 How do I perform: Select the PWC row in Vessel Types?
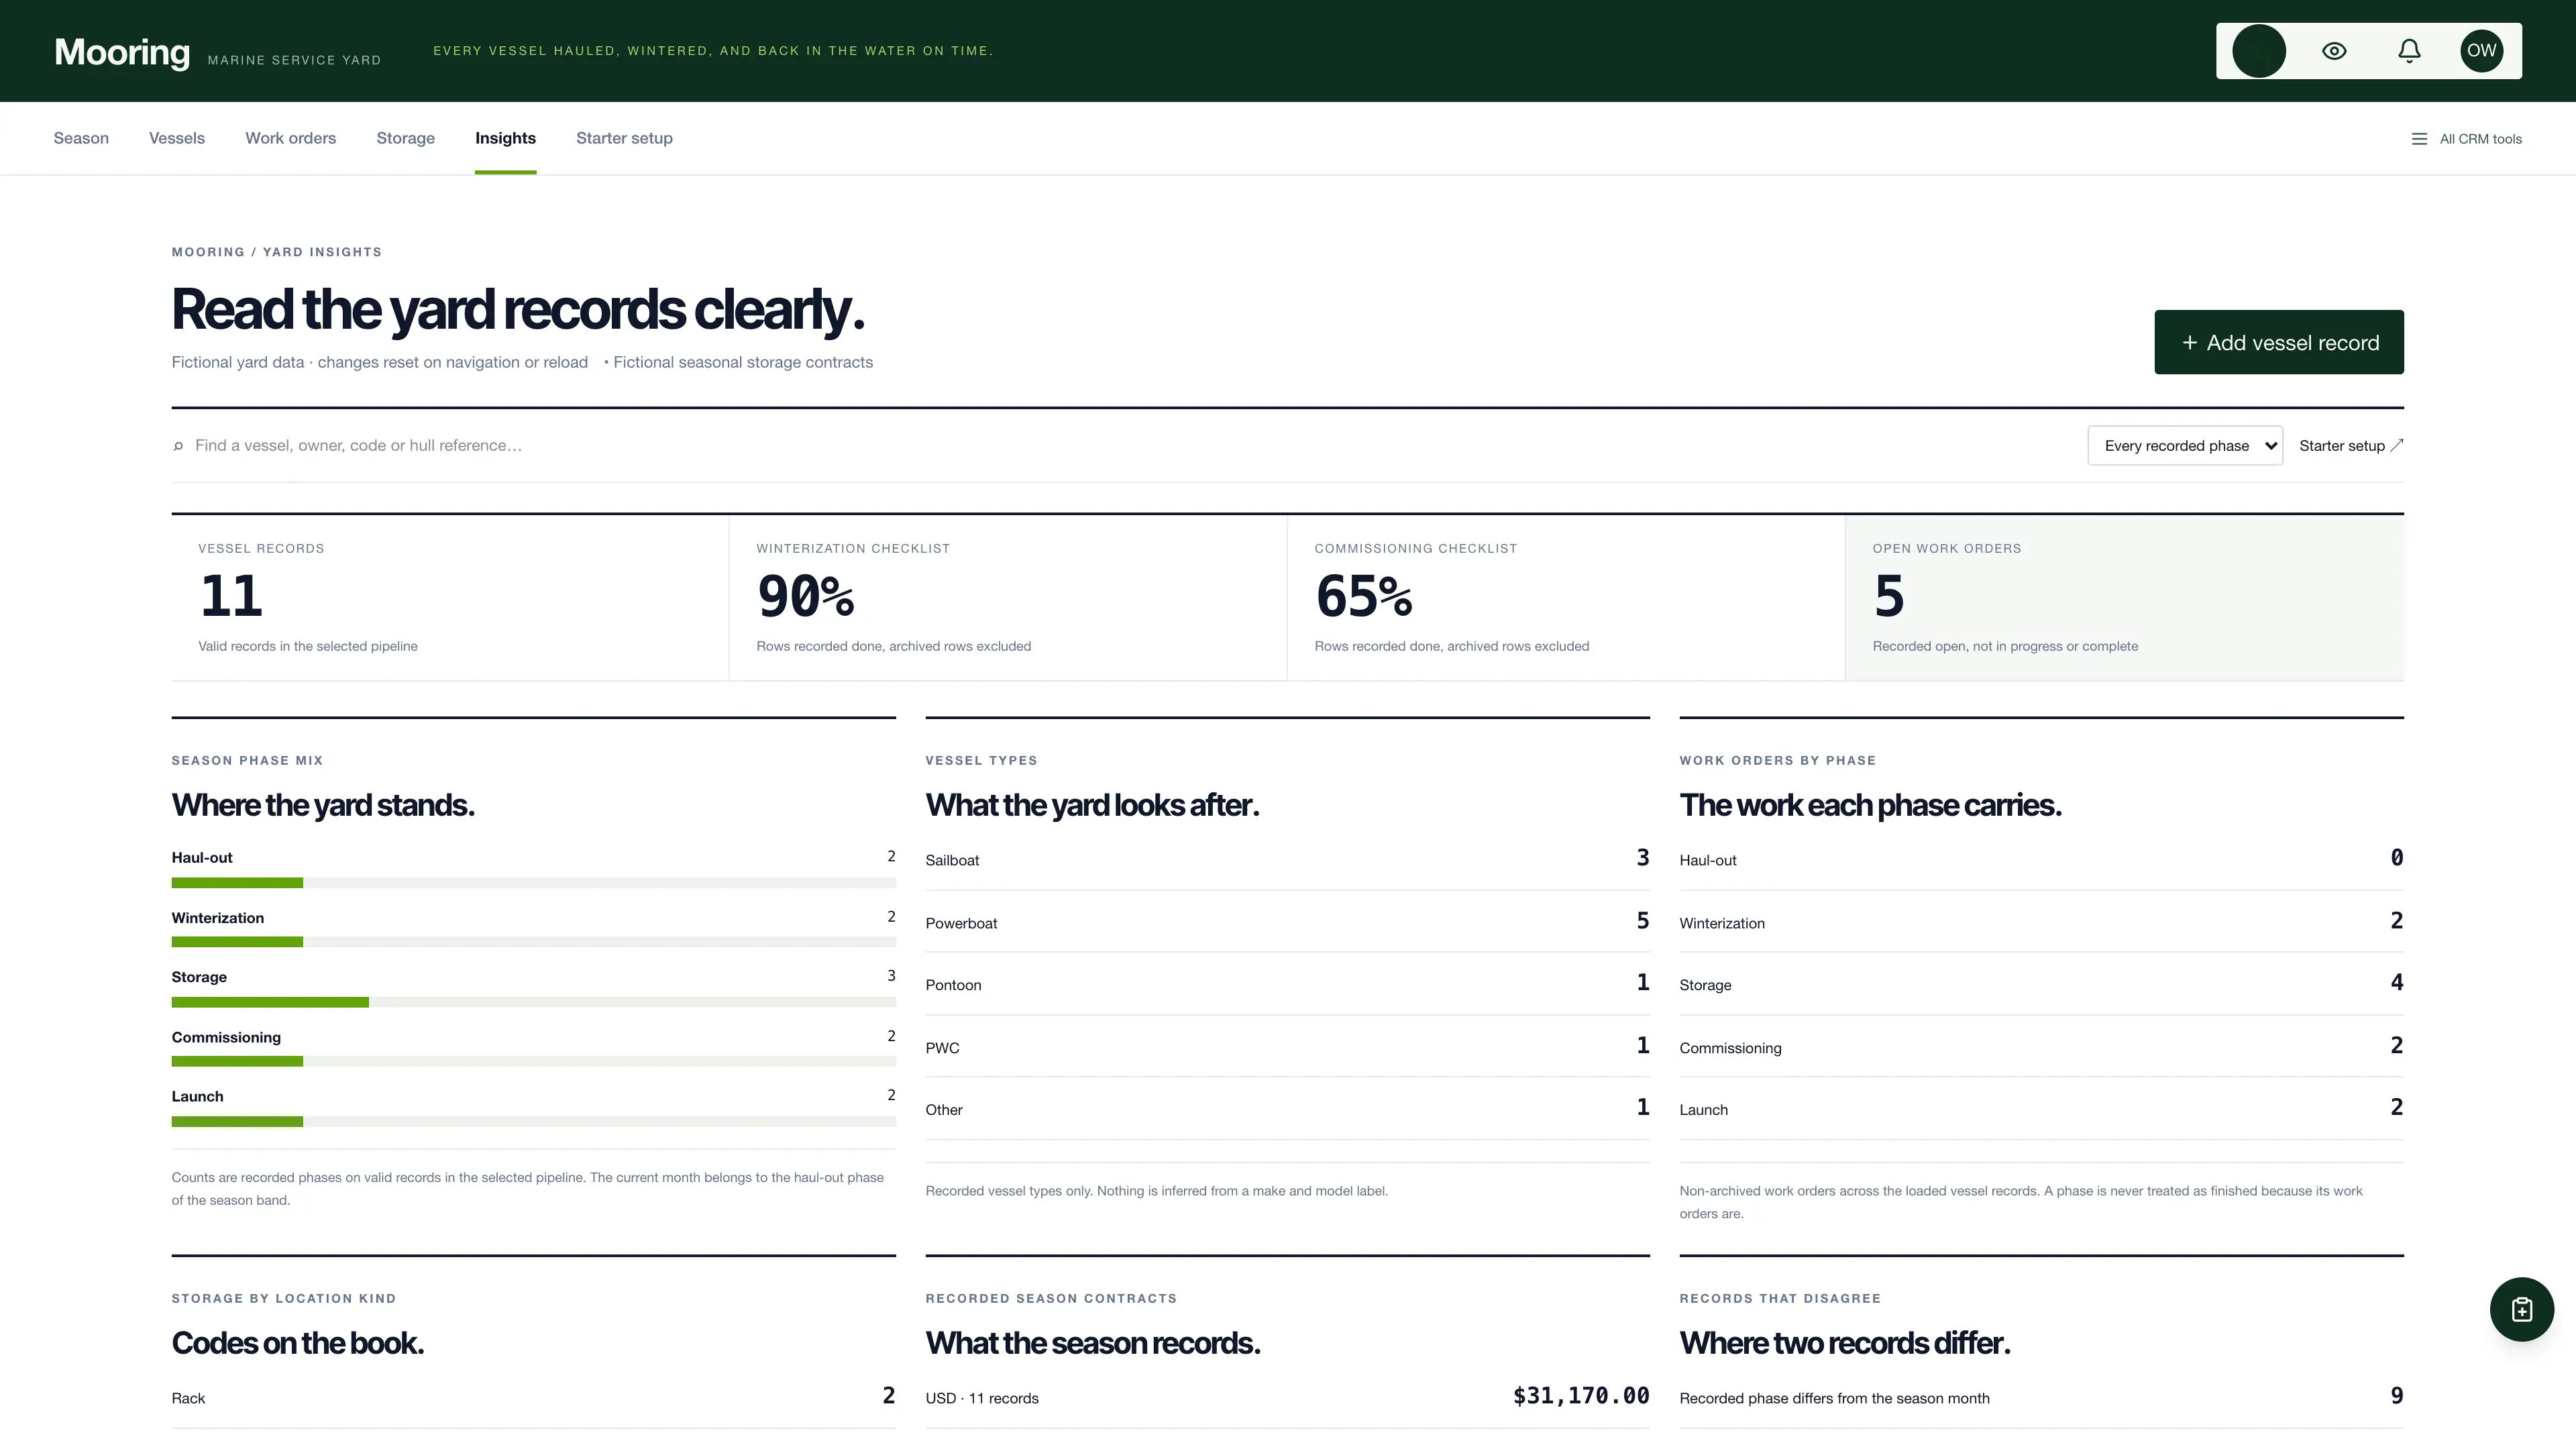coord(1287,1047)
